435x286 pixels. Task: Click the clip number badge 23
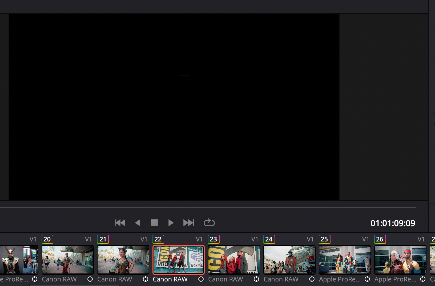coord(214,239)
